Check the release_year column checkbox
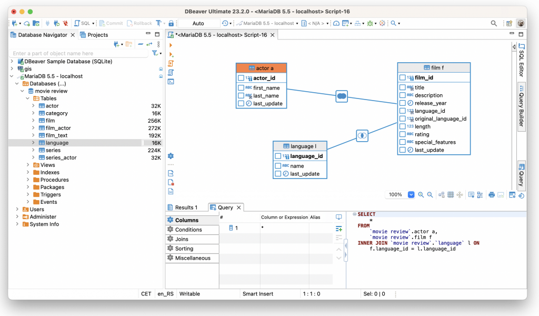 [x=403, y=103]
